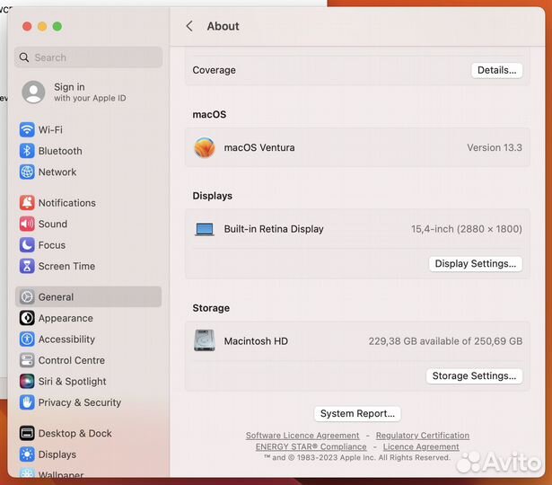Viewport: 552px width, 485px height.
Task: Open Wallpaper settings in sidebar
Action: 88,474
